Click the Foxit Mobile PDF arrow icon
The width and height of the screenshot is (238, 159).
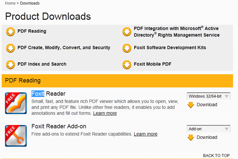pyautogui.click(x=127, y=64)
